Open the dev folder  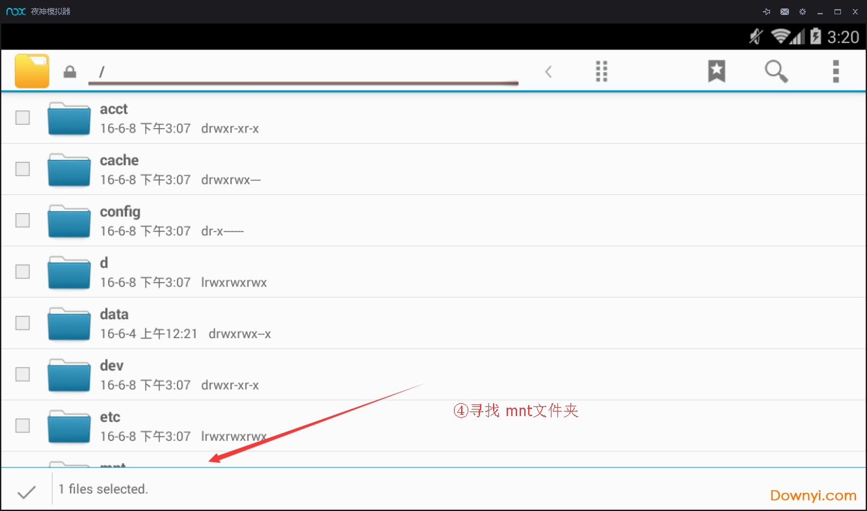112,366
